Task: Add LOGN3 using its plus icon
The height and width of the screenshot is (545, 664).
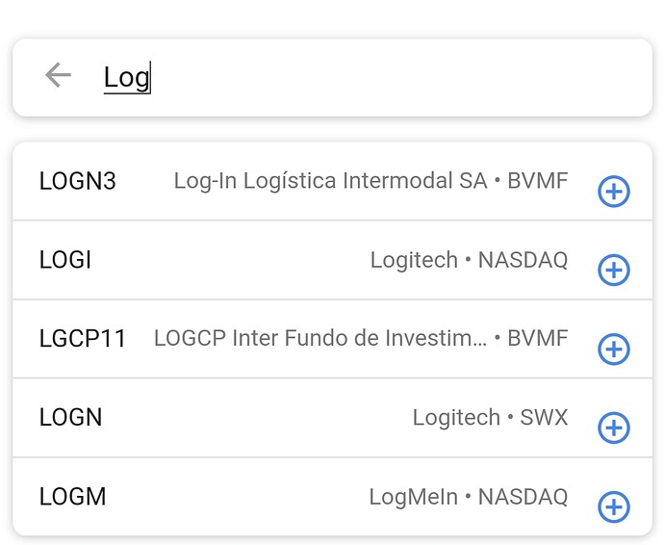Action: click(613, 192)
